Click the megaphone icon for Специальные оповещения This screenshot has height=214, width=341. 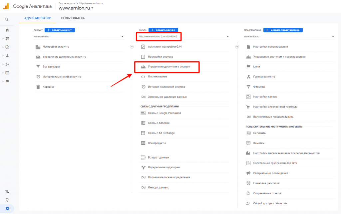pyautogui.click(x=248, y=173)
